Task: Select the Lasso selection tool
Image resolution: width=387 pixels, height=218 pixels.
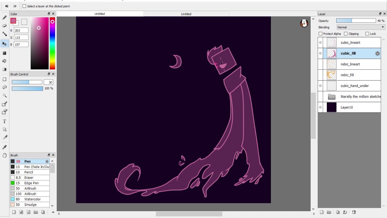Action: [5, 87]
